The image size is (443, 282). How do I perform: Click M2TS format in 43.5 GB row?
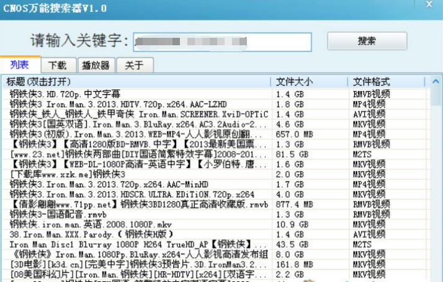click(x=362, y=244)
